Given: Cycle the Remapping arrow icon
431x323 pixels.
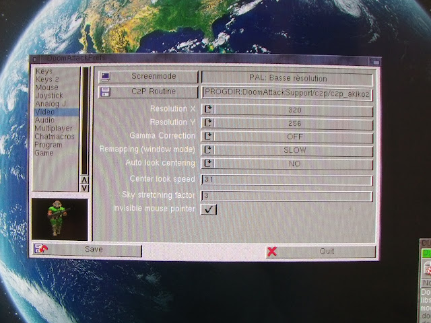Looking at the screenshot, I should click(208, 149).
